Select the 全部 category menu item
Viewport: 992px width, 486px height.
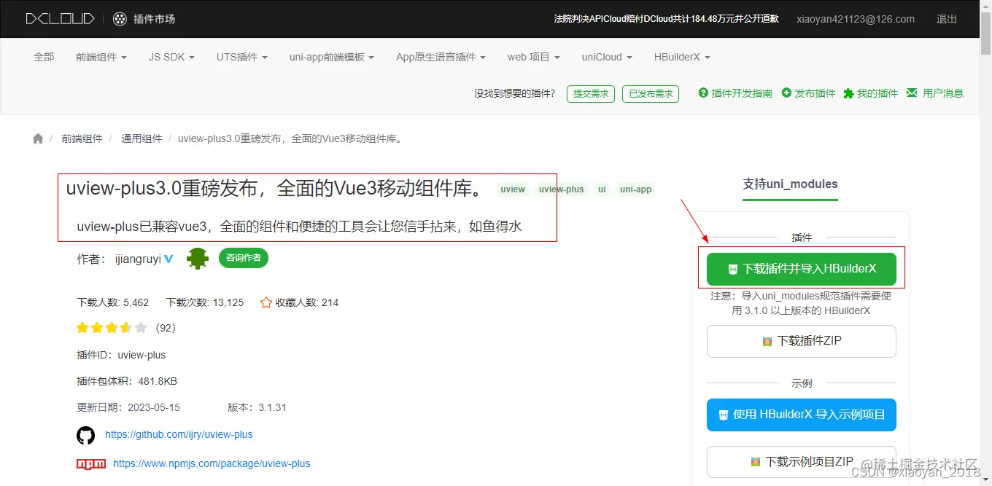click(44, 57)
